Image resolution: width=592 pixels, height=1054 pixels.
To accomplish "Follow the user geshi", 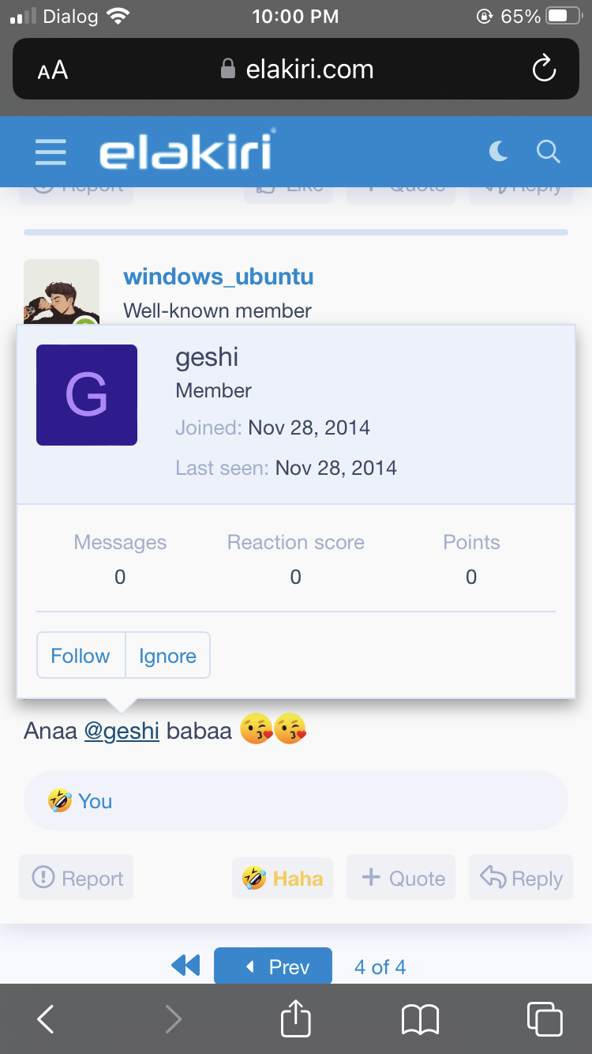I will [x=81, y=656].
